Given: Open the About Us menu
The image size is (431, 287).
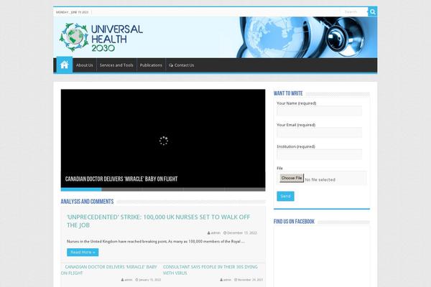Looking at the screenshot, I should pos(84,65).
